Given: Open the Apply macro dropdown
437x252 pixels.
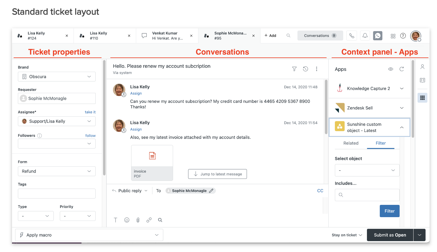Looking at the screenshot, I should click(x=89, y=235).
